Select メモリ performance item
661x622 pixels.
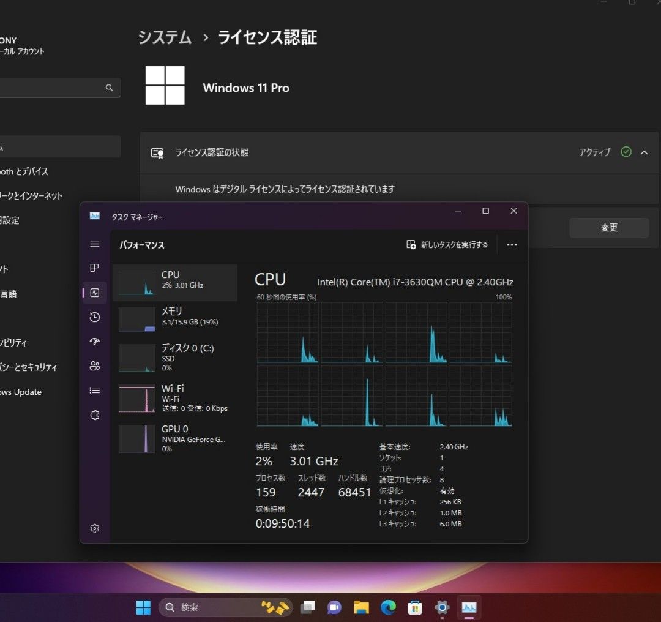(175, 319)
